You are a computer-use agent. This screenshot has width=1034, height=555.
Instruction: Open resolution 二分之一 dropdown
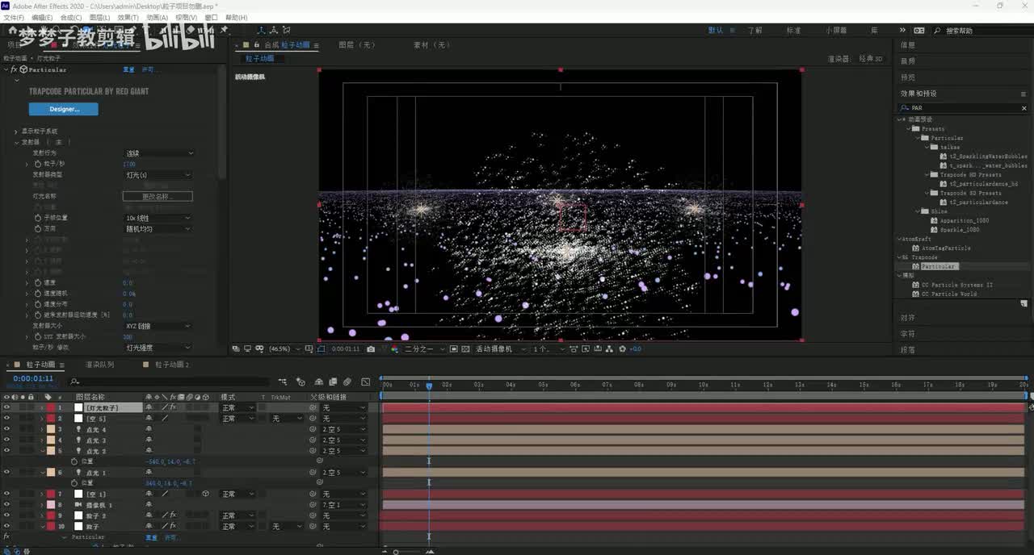pos(423,348)
